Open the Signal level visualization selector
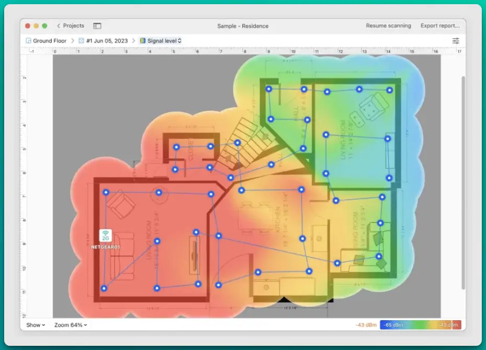The image size is (486, 350). click(x=162, y=40)
